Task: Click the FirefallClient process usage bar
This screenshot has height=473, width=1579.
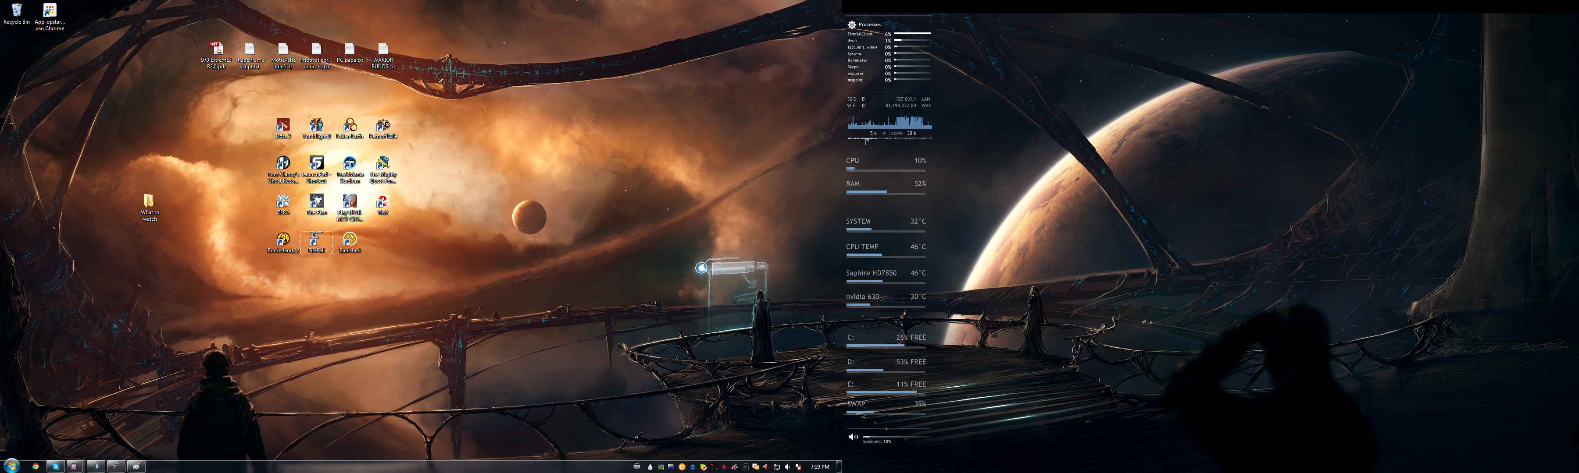Action: pyautogui.click(x=912, y=34)
